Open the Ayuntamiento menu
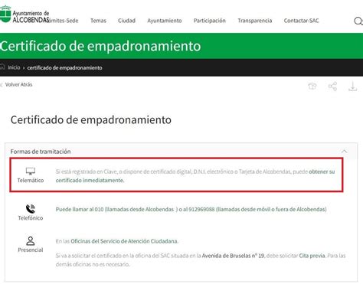363x284 pixels. (165, 21)
